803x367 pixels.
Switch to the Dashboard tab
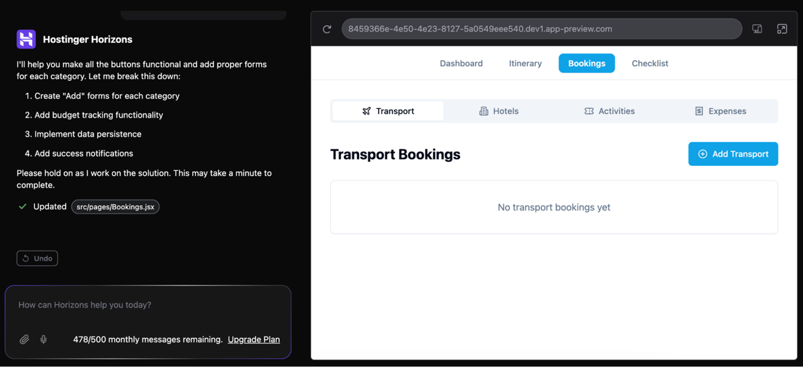click(x=461, y=63)
